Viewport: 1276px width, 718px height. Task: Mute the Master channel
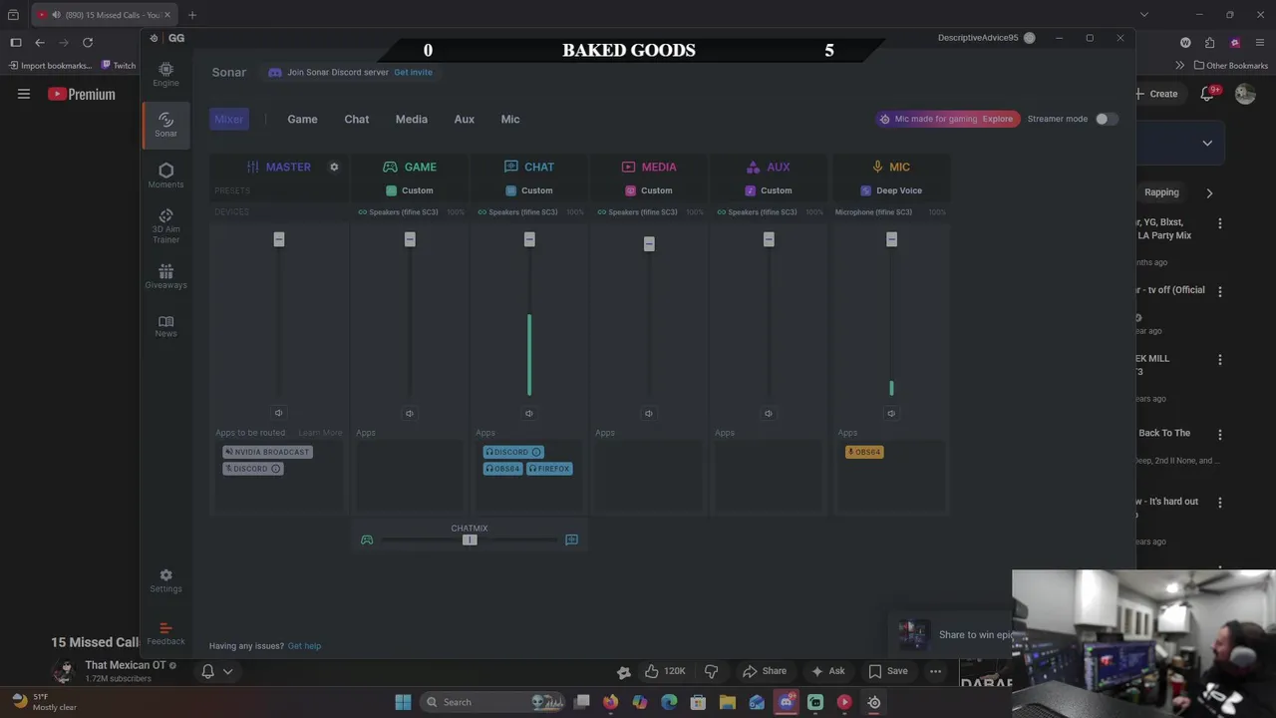(278, 413)
